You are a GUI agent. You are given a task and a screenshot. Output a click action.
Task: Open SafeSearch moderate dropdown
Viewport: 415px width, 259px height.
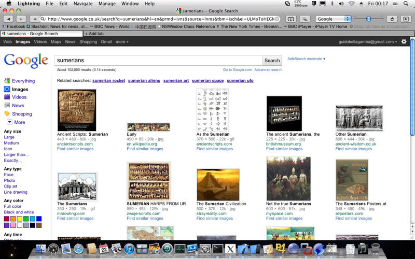pyautogui.click(x=307, y=59)
